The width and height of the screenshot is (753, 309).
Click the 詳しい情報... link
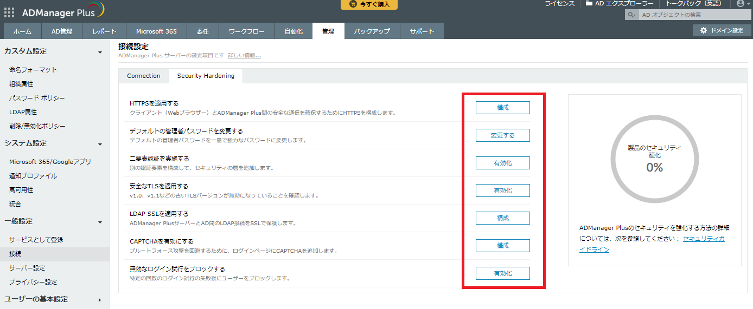click(244, 56)
